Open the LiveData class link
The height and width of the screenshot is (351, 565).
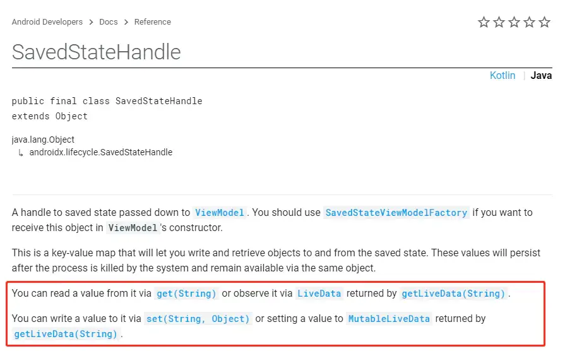click(319, 294)
